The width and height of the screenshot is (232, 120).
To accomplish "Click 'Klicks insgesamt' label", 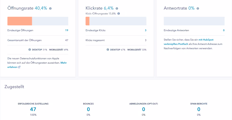I will point(95,40).
